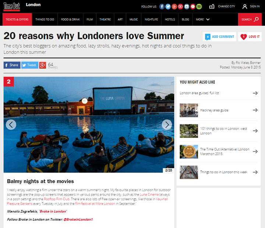Open the Food & Drink menu
Screen dimensions: 265x228
pos(70,19)
